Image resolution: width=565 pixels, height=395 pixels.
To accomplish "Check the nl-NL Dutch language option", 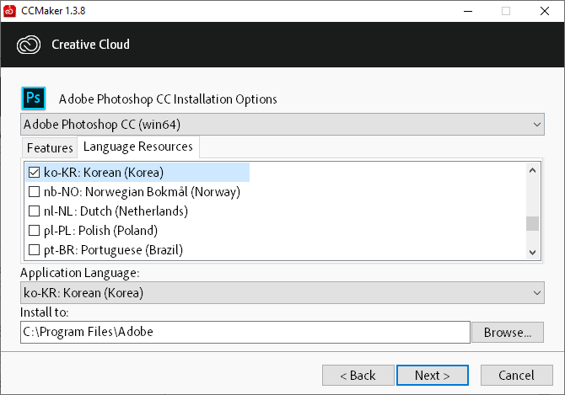I will tap(35, 211).
